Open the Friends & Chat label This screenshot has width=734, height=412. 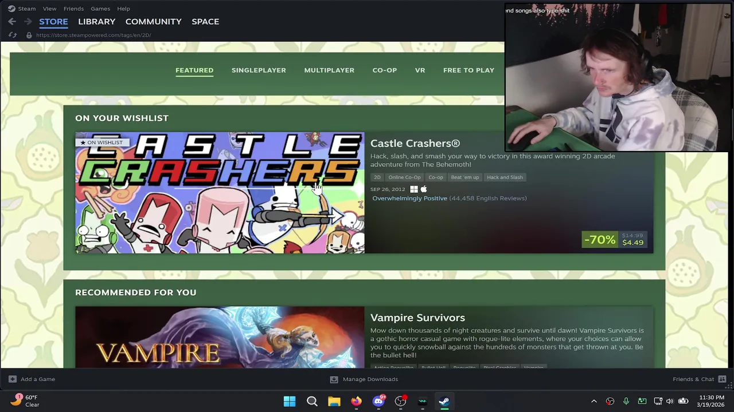(693, 379)
